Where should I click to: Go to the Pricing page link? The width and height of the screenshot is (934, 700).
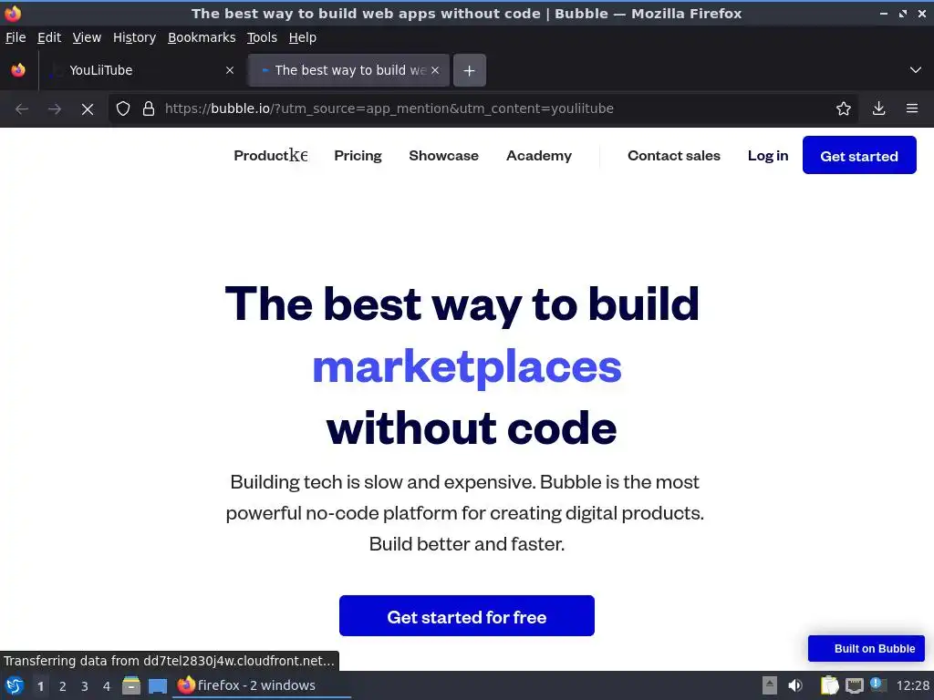coord(358,155)
